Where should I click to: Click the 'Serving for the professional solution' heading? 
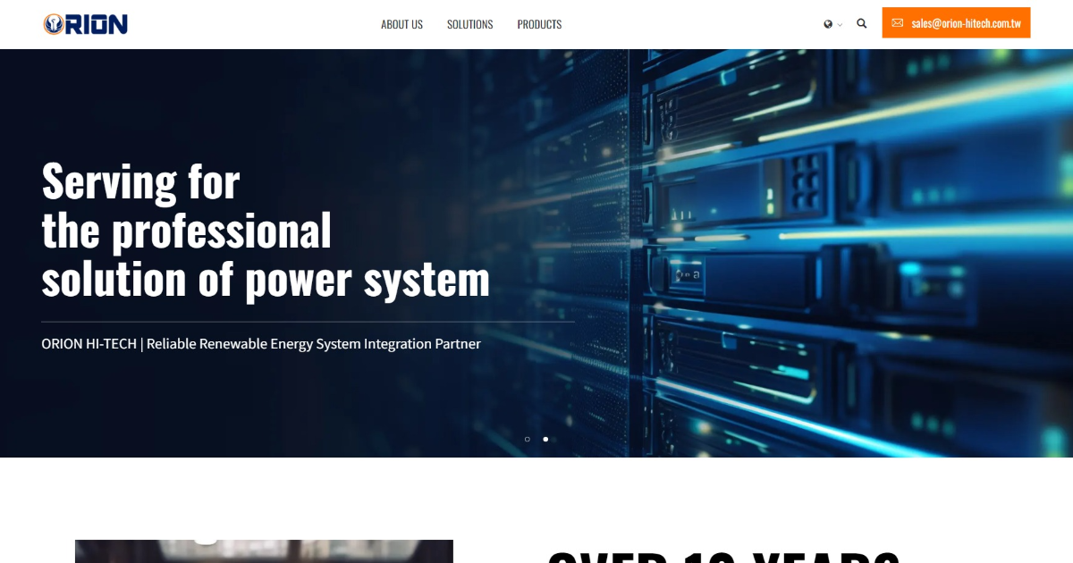tap(265, 230)
